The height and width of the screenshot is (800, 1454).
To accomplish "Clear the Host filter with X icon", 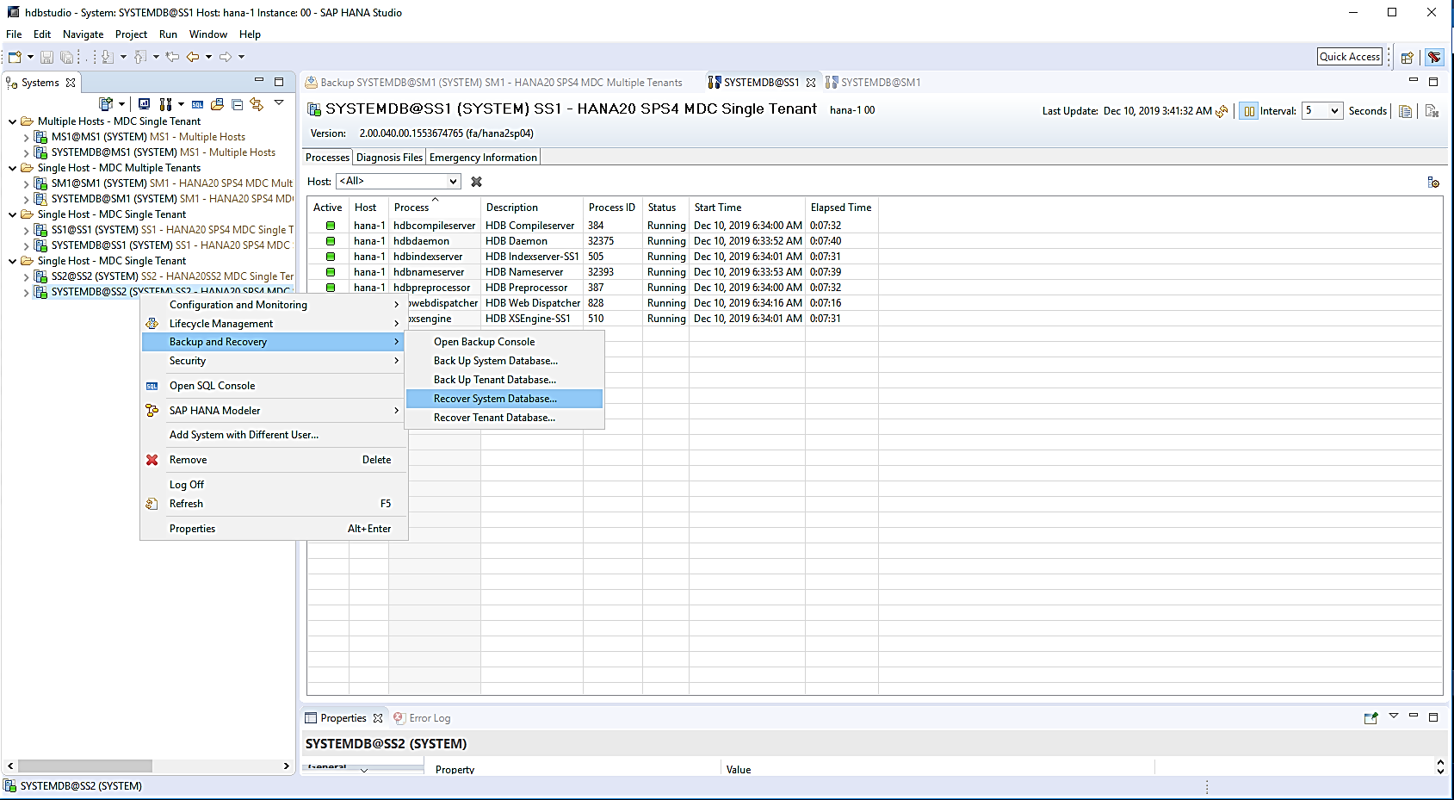I will pos(476,182).
